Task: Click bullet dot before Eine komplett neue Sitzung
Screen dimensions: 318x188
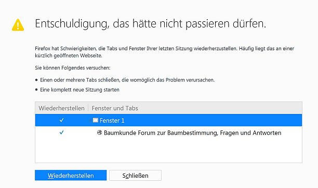Action: click(36, 90)
